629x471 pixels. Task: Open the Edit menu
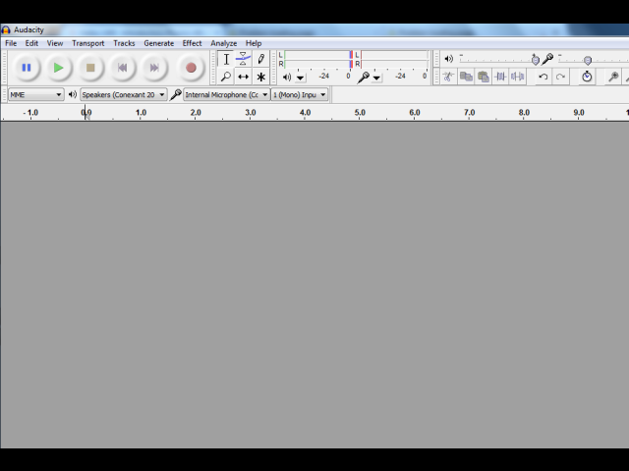(31, 43)
